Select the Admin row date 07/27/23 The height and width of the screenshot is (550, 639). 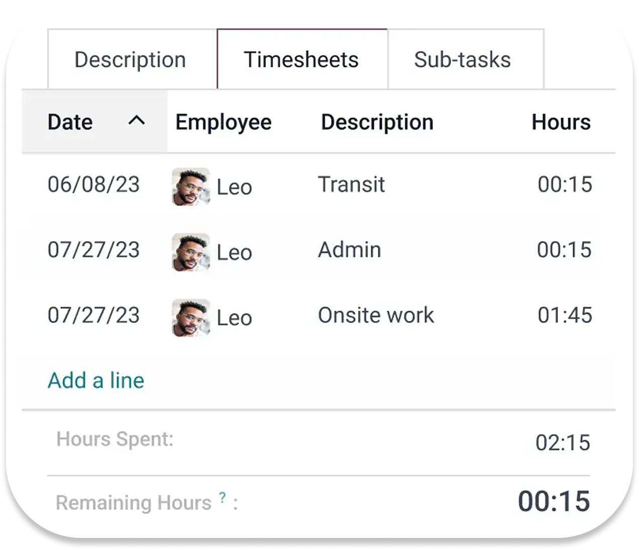click(94, 250)
